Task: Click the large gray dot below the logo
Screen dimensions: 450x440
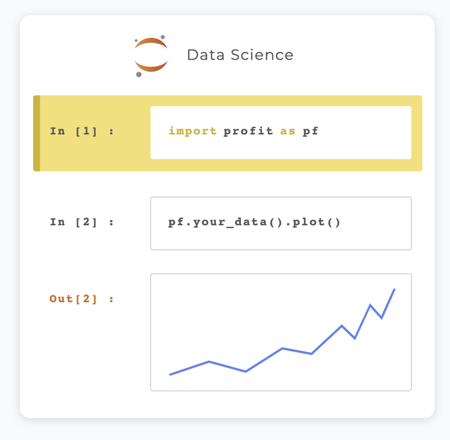Action: point(139,75)
